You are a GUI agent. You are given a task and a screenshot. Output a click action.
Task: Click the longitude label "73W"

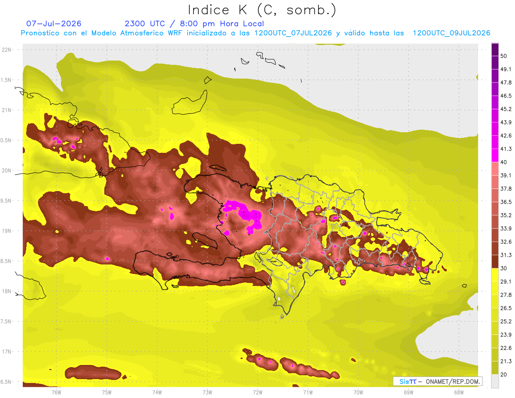coord(207,392)
